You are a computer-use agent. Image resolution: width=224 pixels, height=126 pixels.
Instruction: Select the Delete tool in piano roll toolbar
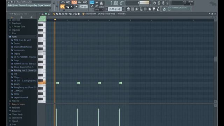[x=63, y=14]
